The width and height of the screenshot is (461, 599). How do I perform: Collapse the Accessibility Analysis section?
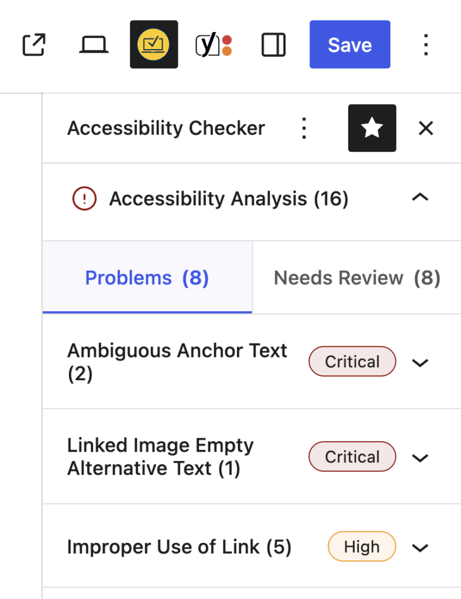[x=419, y=198]
